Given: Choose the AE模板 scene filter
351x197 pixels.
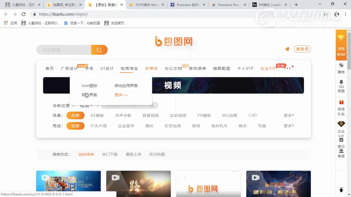Looking at the screenshot, I should 97,116.
